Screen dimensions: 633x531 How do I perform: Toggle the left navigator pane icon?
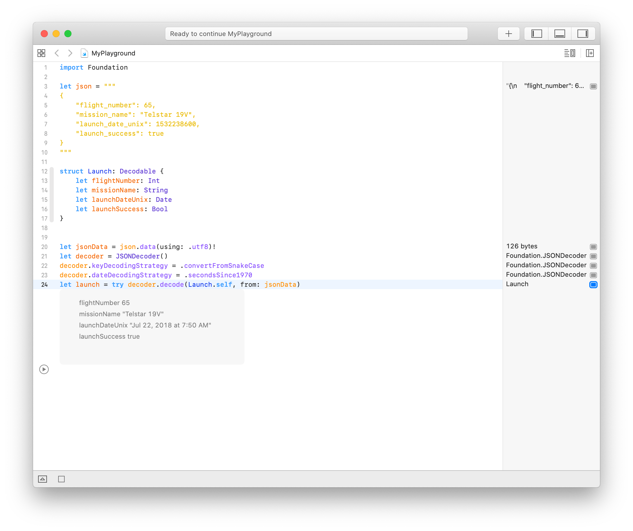[536, 33]
